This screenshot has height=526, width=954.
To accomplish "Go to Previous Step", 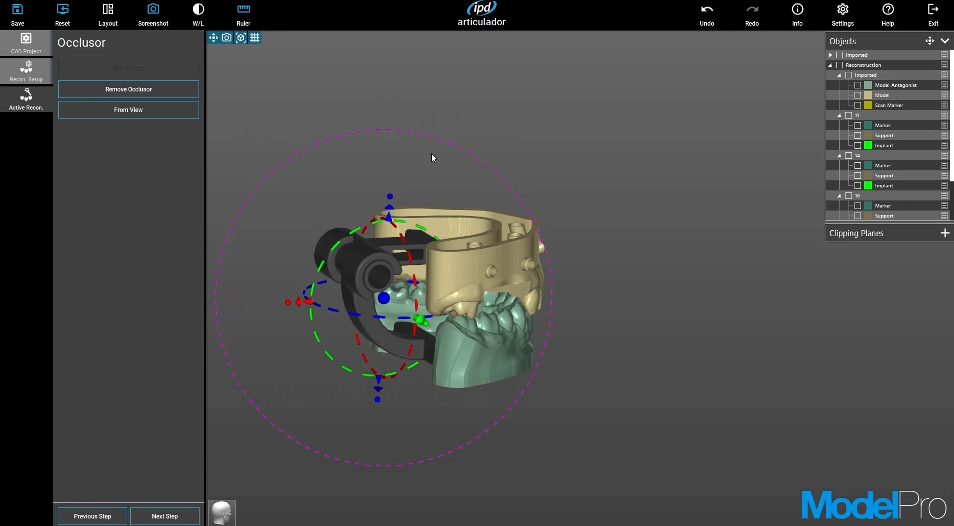I will (x=92, y=516).
